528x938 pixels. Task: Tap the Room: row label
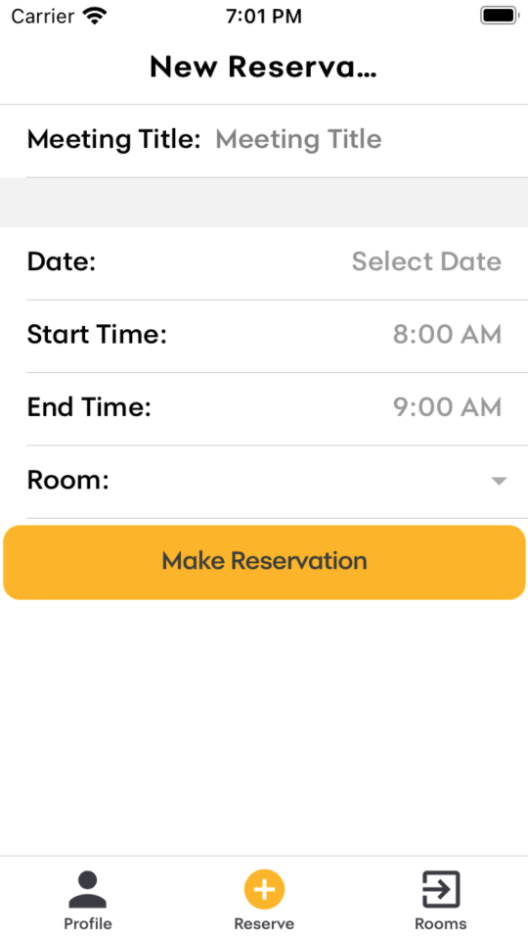[68, 481]
